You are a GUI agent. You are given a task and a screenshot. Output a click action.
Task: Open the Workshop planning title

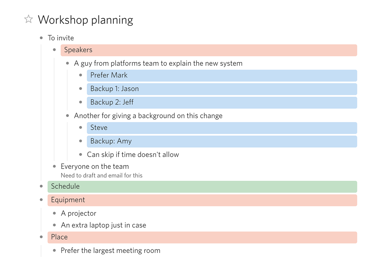[x=85, y=20]
